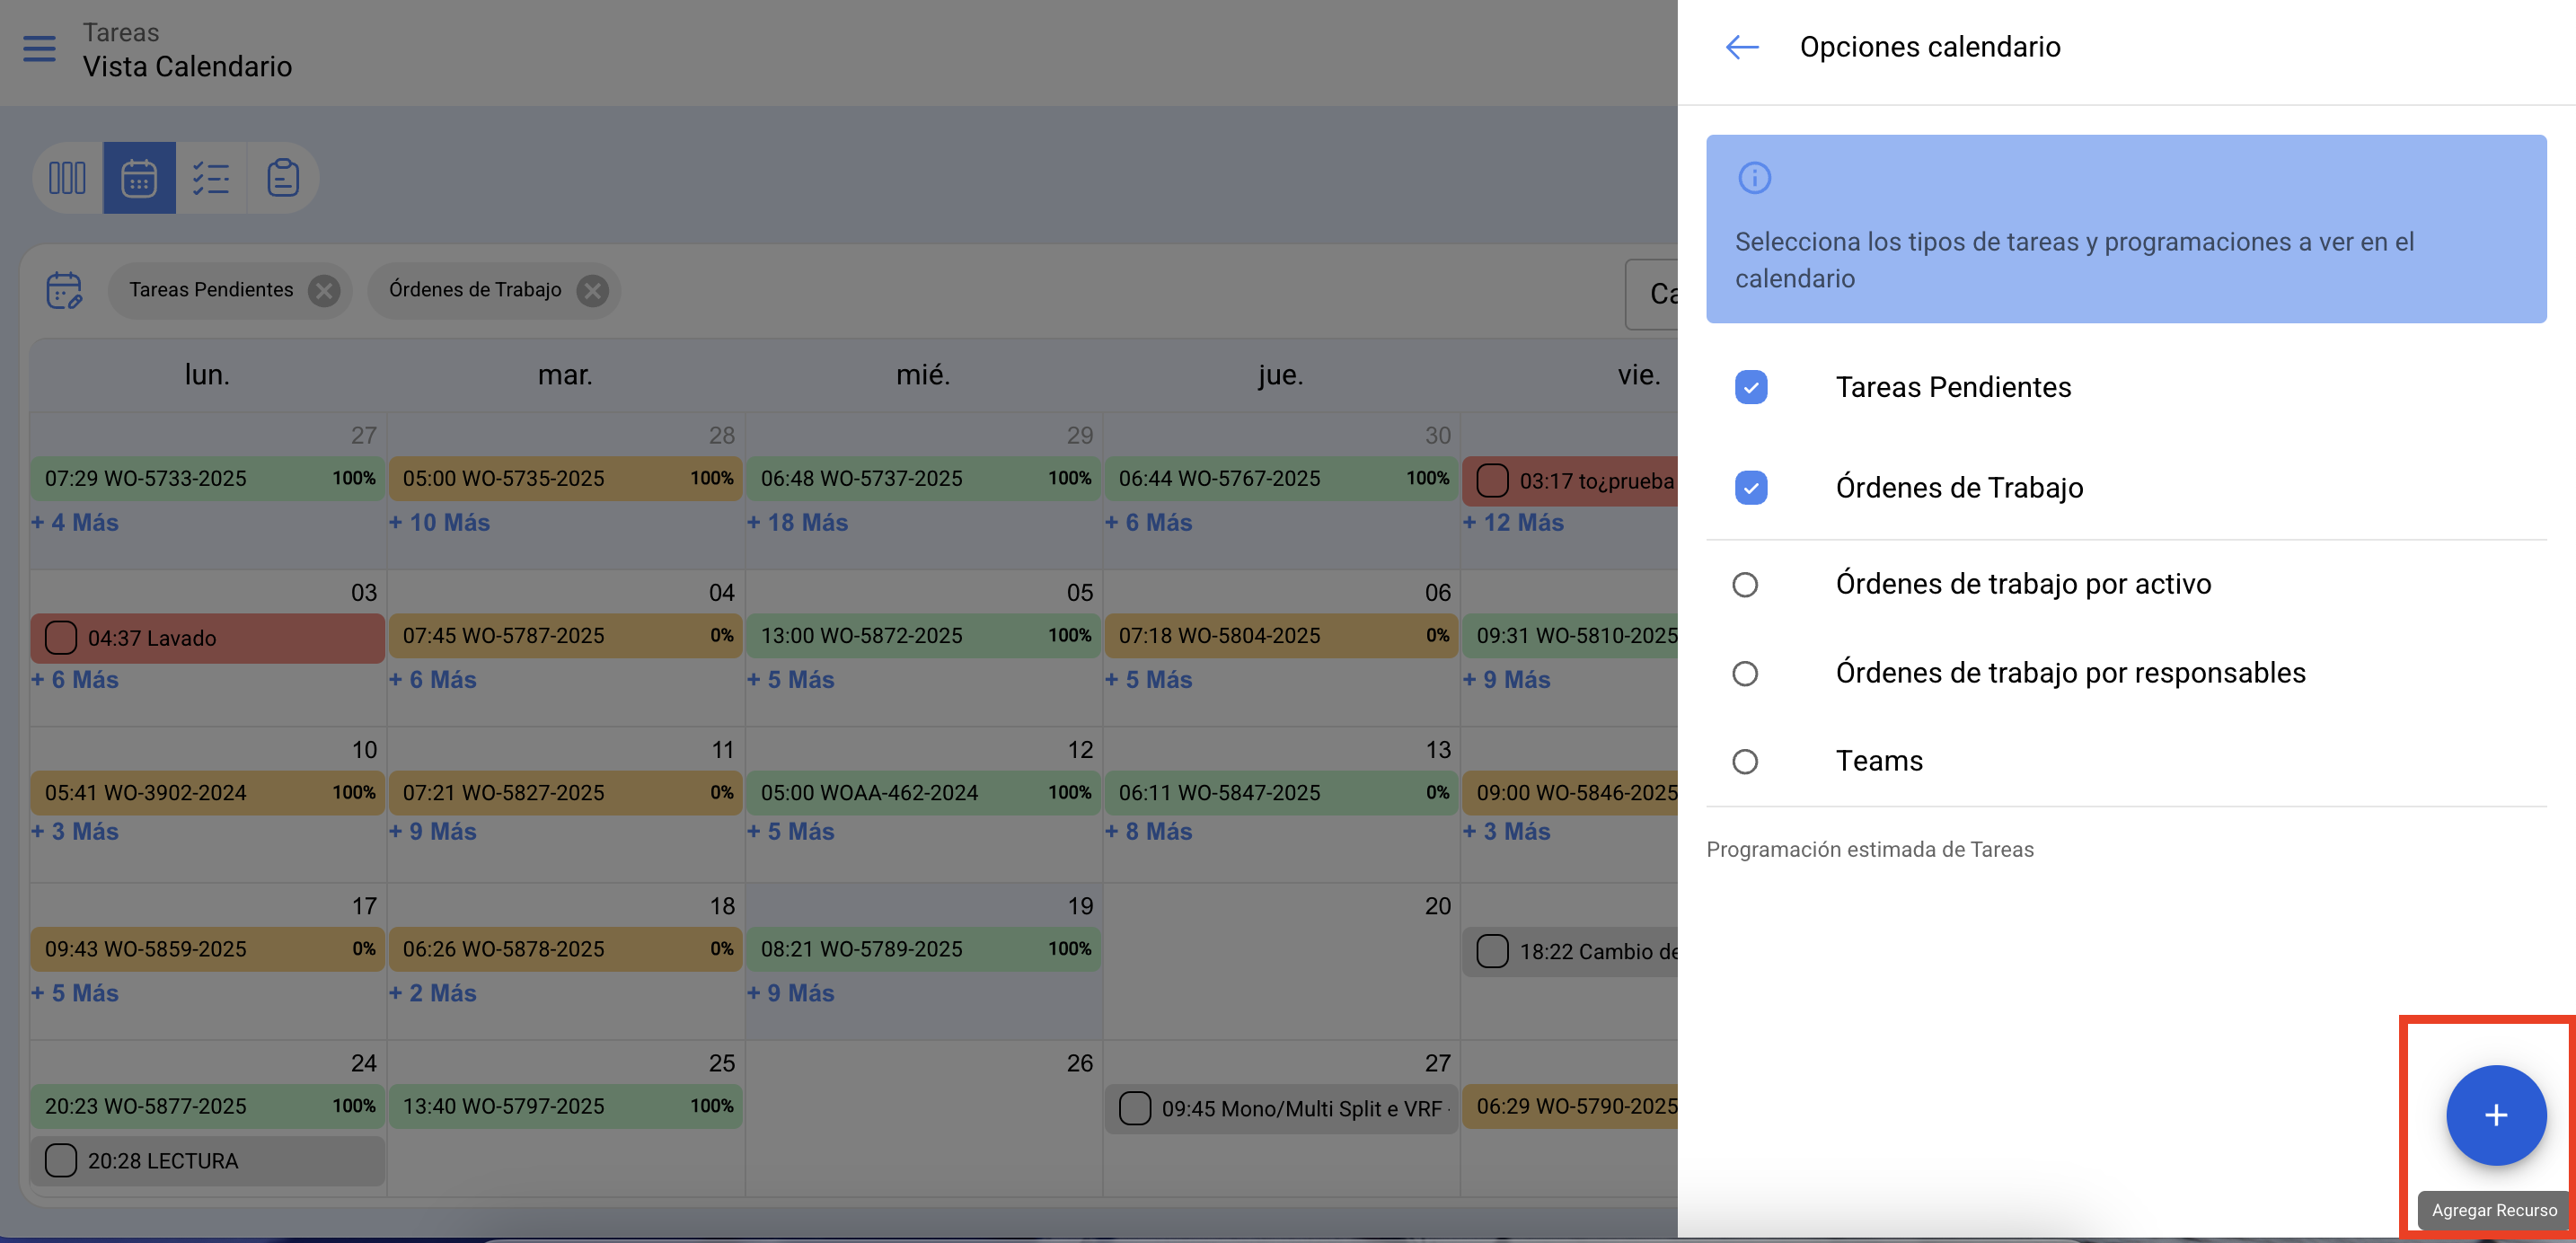Select Órdenes de trabajo por activo radio
Screen dimensions: 2576x1243
tap(1745, 584)
